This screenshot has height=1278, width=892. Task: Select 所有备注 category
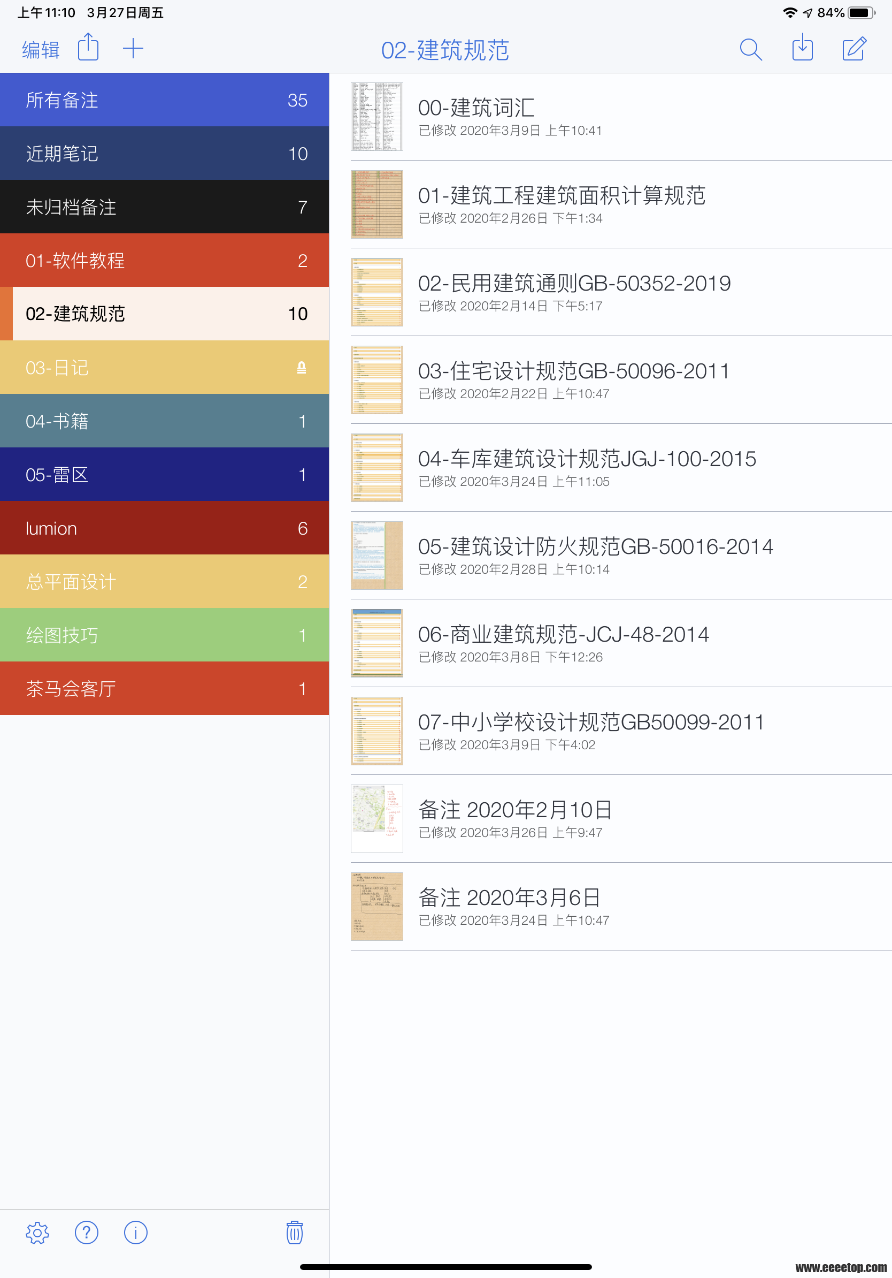[165, 100]
